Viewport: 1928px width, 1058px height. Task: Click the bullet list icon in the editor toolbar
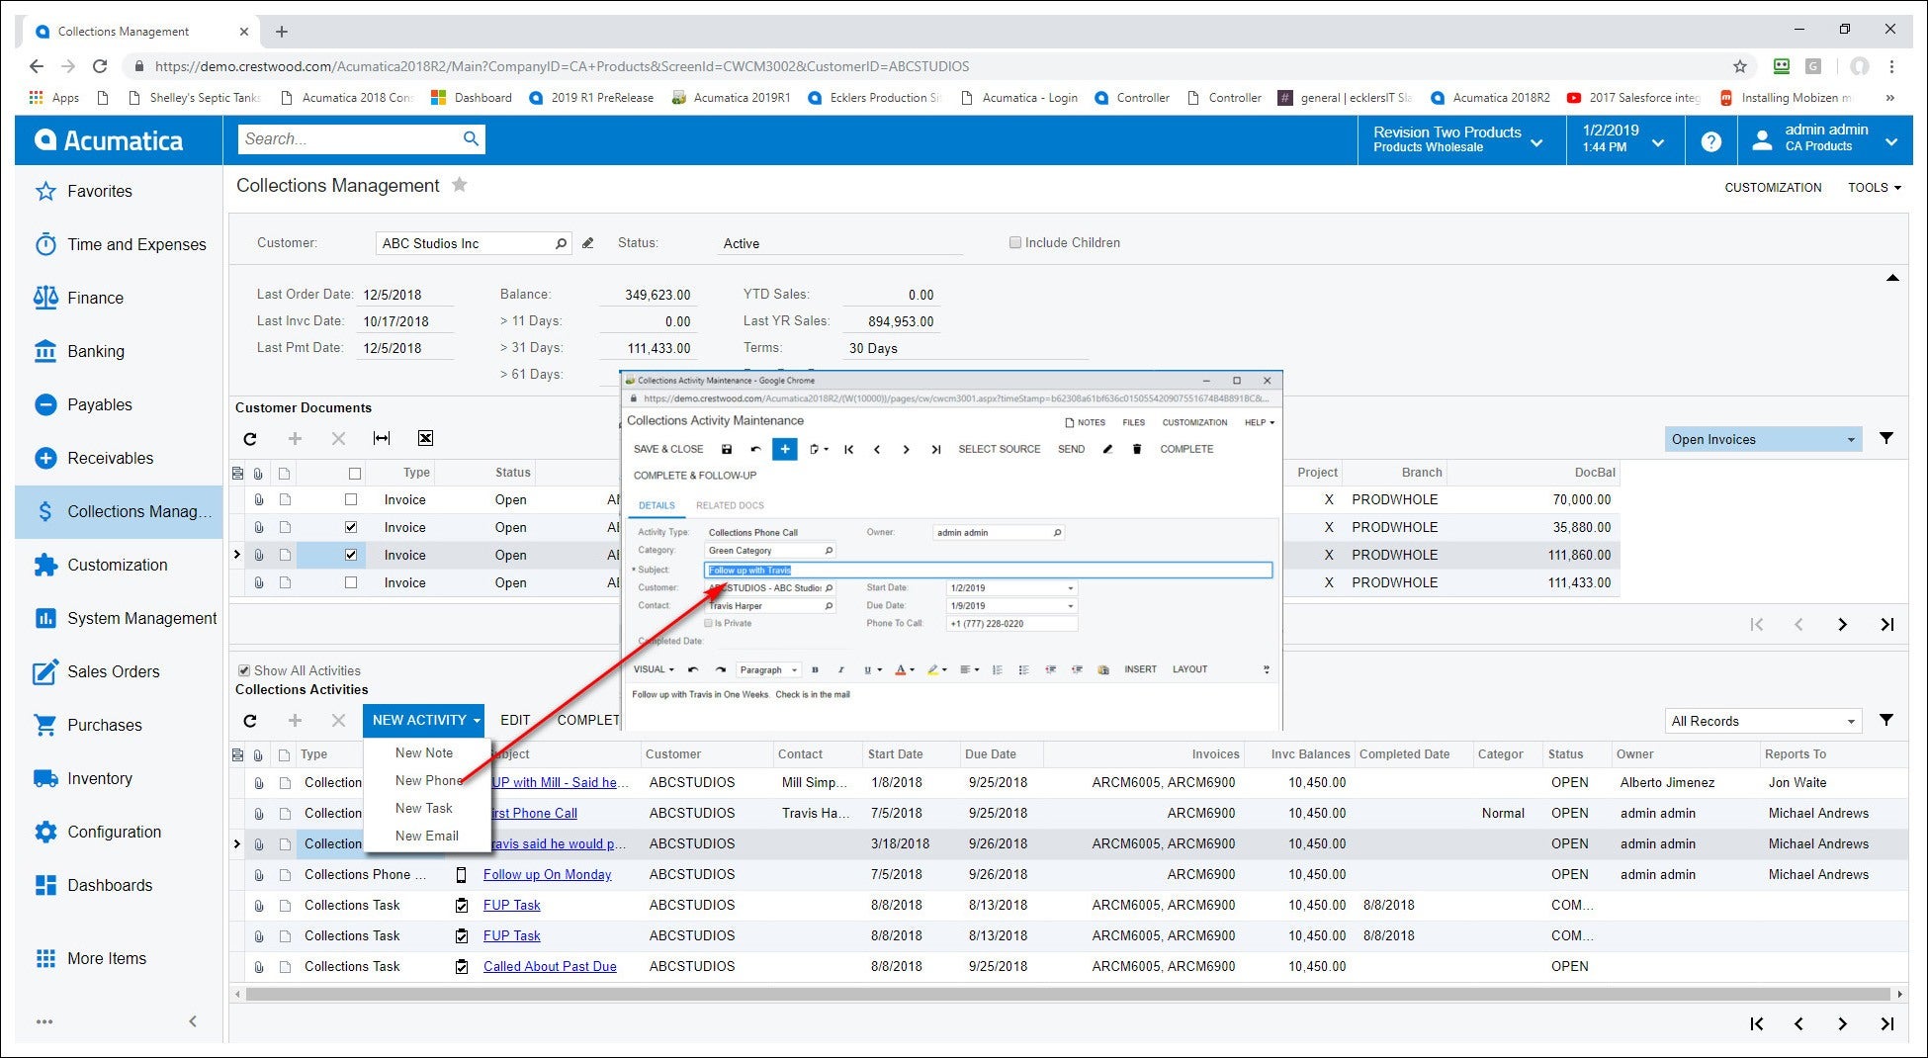(1023, 669)
